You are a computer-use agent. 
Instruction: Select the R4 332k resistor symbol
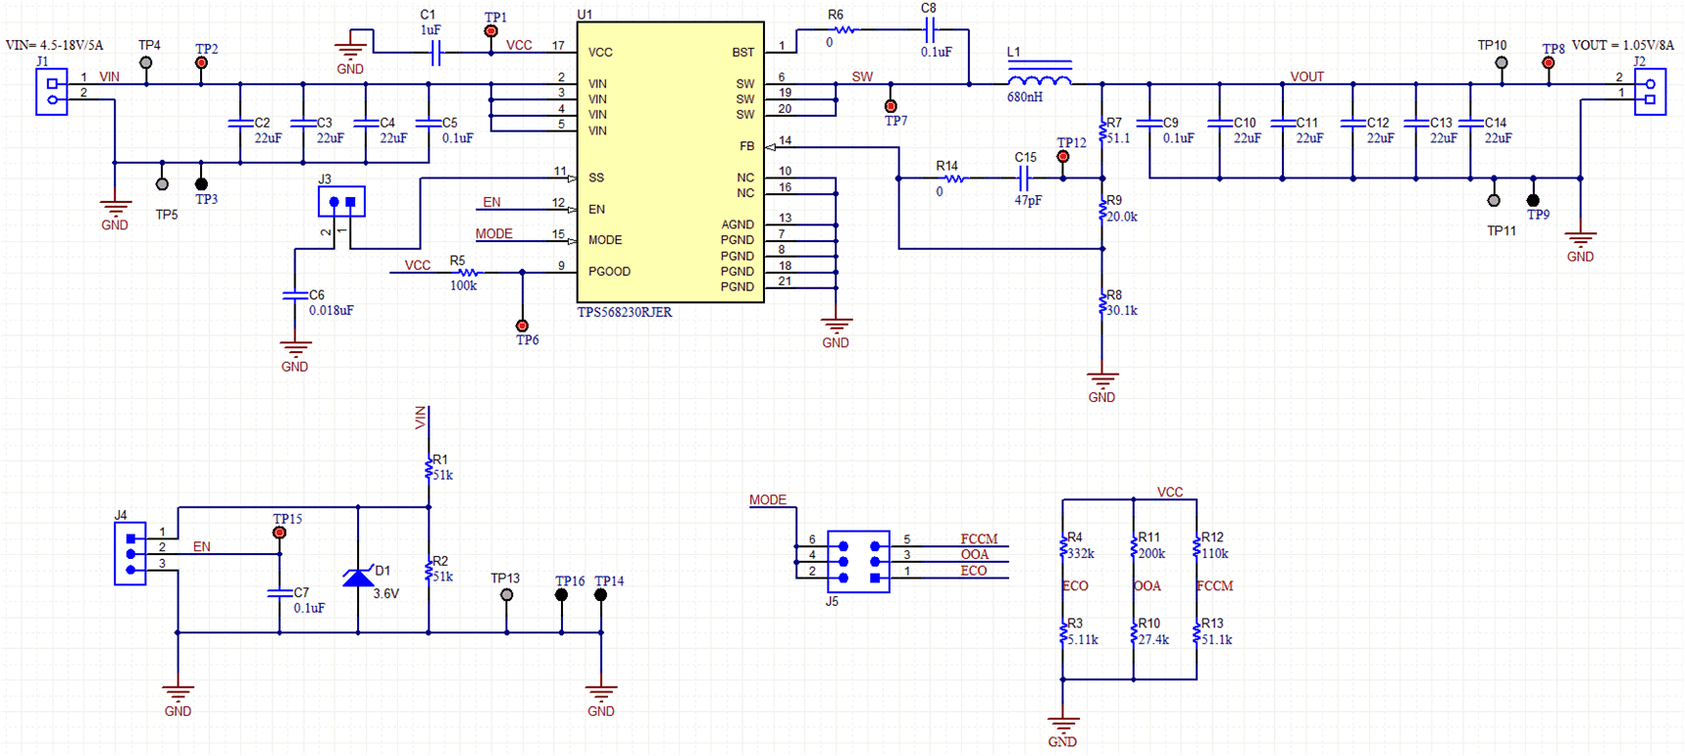point(1062,546)
